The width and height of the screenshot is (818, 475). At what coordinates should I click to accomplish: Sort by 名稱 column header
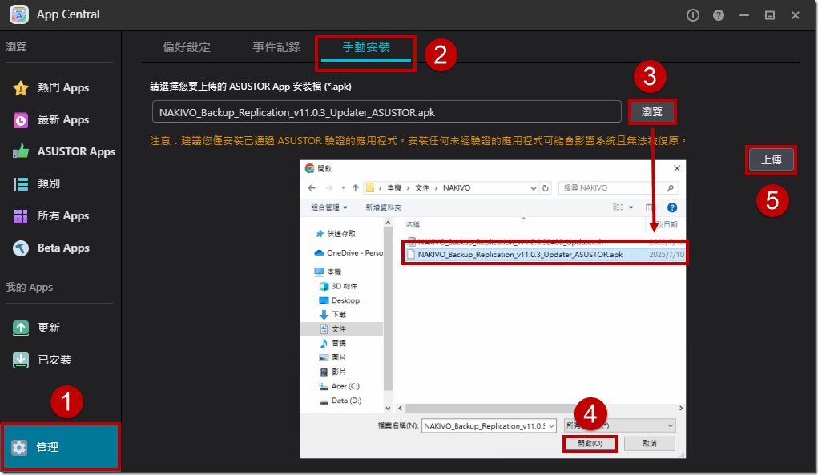413,225
